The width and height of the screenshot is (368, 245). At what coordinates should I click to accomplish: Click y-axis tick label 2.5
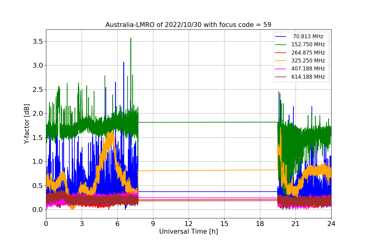38,89
